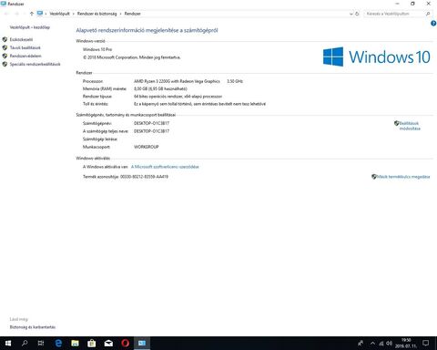This screenshot has height=350, width=437.
Task: Open Rendszervédelem link
Action: click(x=25, y=56)
